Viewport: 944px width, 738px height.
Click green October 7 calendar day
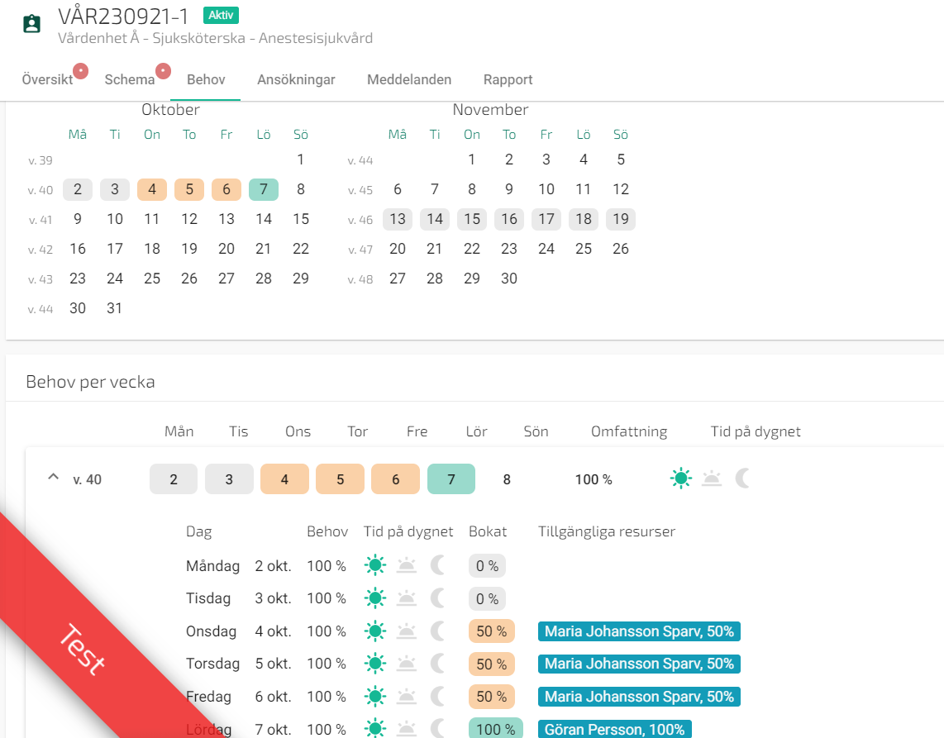pyautogui.click(x=264, y=189)
